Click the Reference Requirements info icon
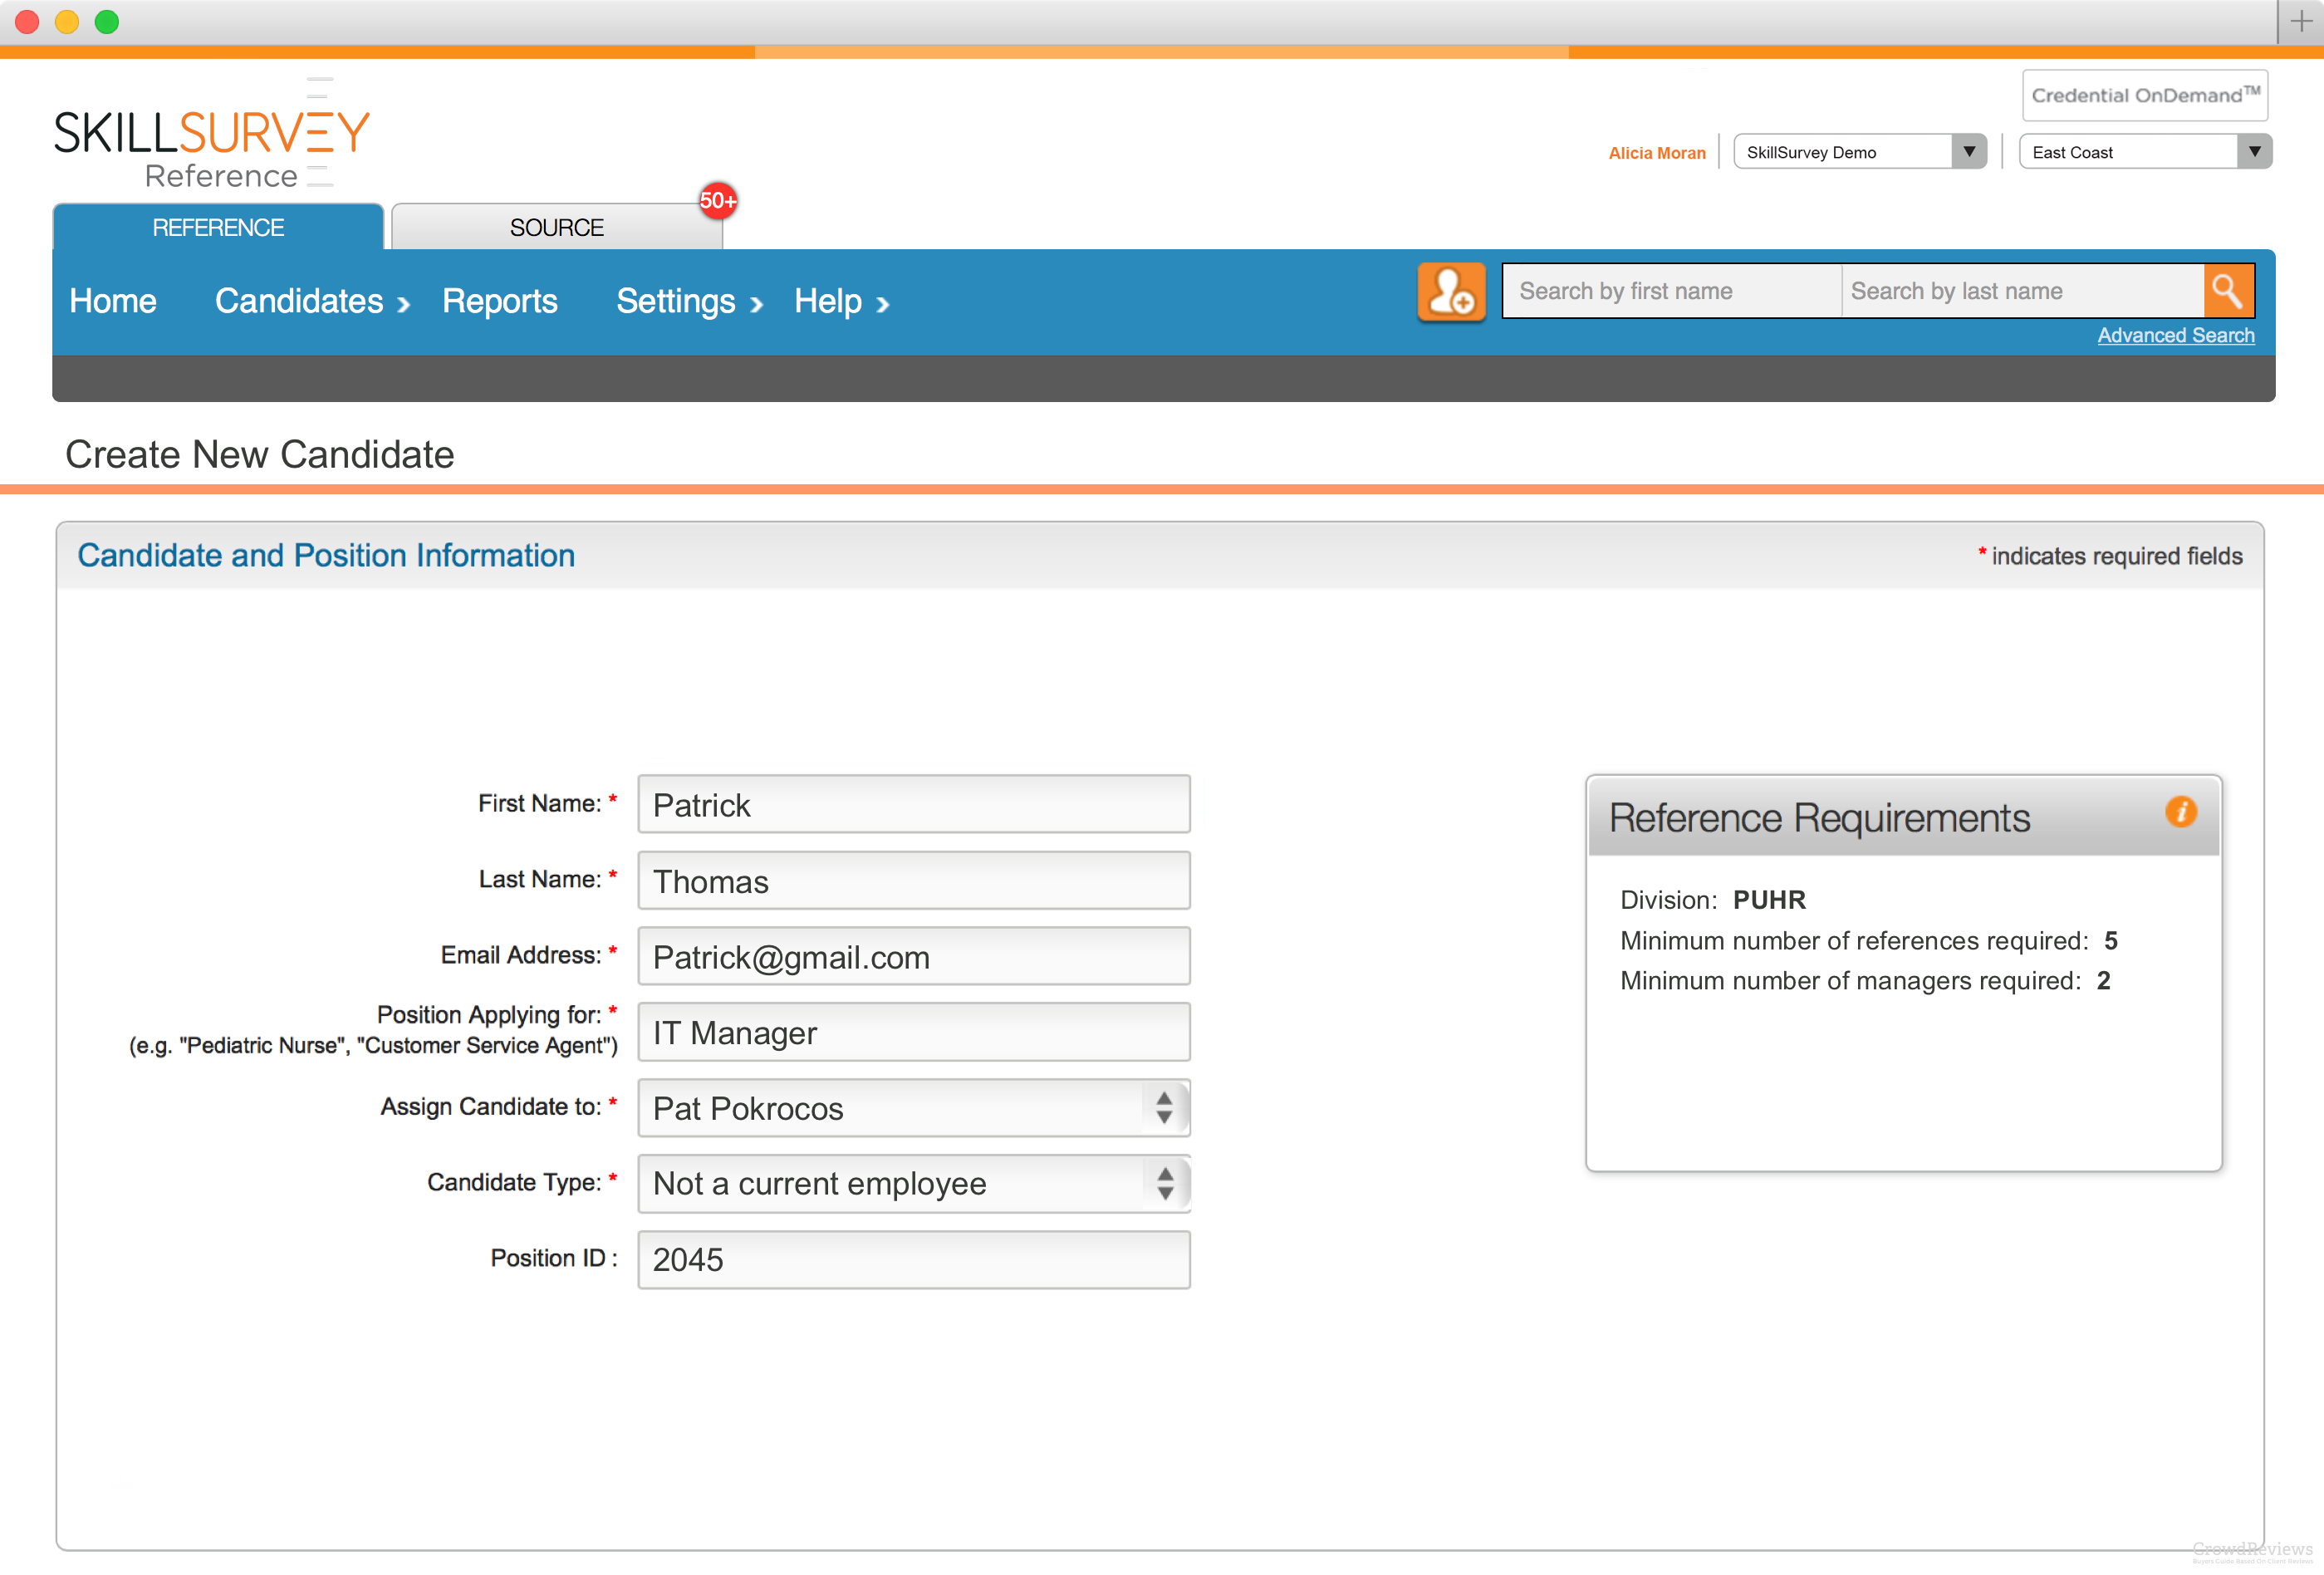The height and width of the screenshot is (1575, 2324). (x=2180, y=811)
